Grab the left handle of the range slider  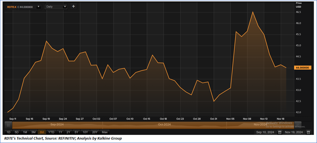(8, 125)
